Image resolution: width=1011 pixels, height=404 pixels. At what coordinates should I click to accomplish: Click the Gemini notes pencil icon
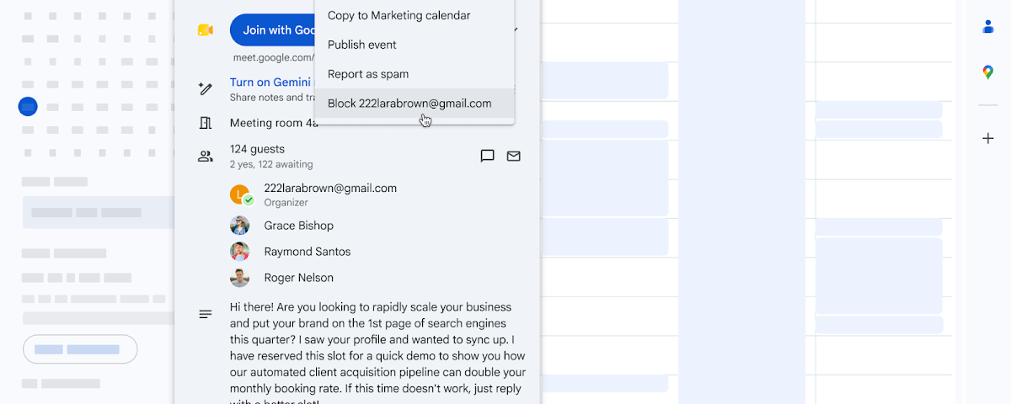pos(205,88)
